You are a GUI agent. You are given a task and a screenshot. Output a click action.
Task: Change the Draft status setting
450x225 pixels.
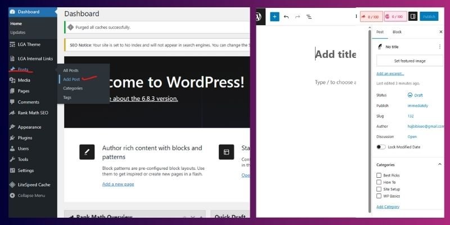tap(415, 95)
